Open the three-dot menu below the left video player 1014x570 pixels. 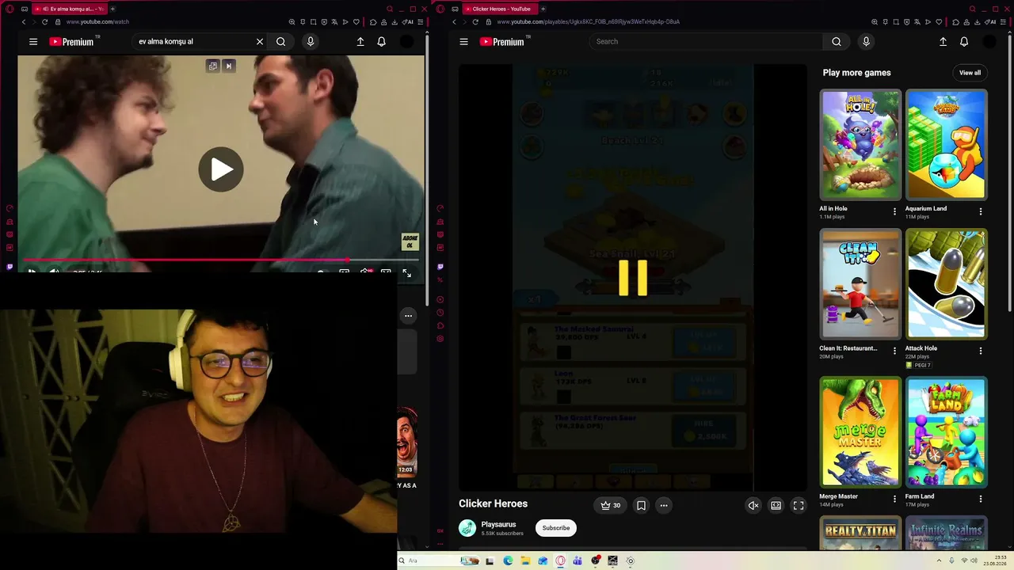pyautogui.click(x=408, y=316)
